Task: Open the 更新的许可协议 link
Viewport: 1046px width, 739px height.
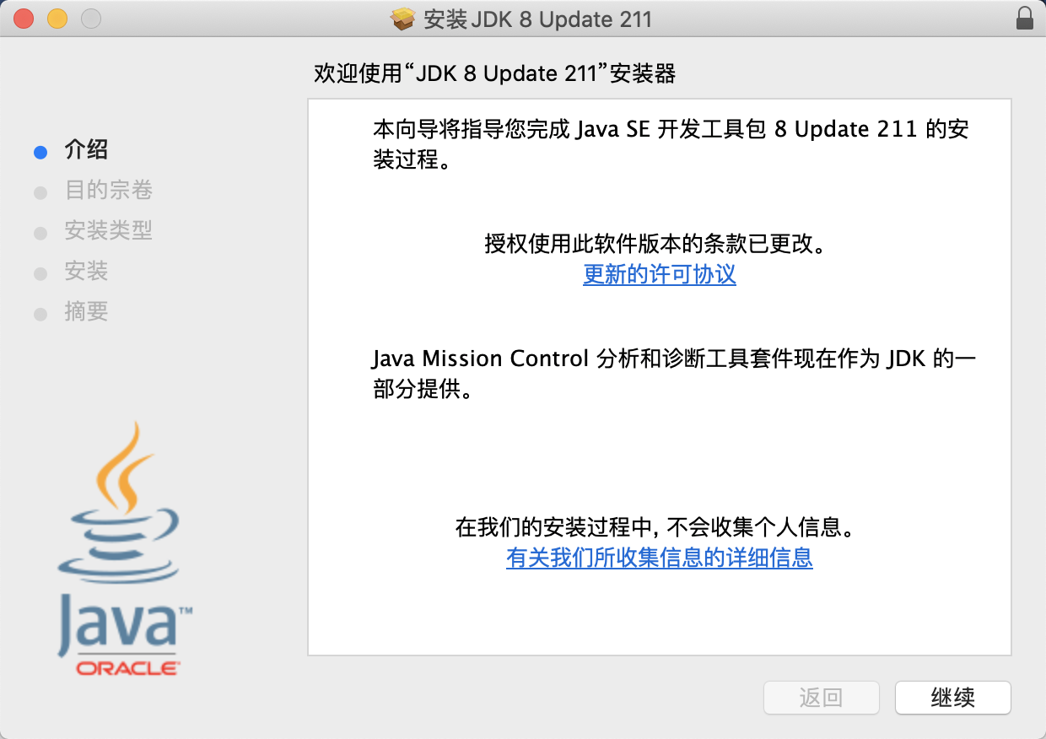Action: [x=660, y=274]
